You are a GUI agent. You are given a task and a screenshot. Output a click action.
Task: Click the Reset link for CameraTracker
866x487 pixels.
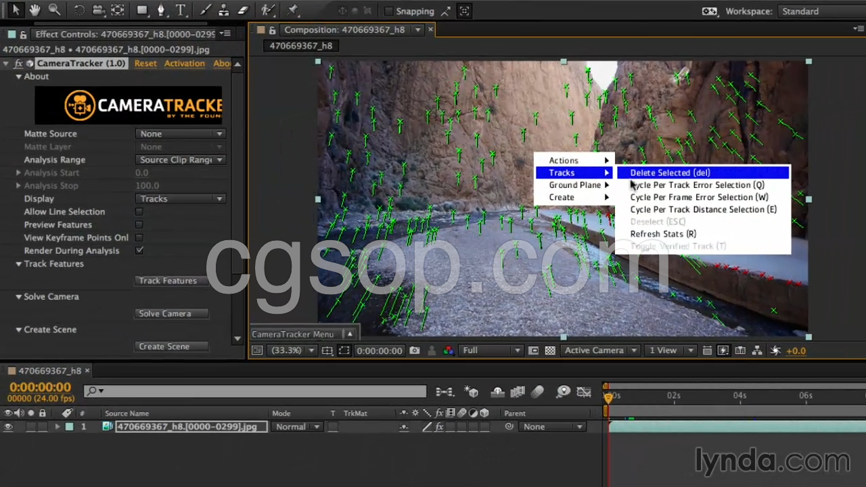pyautogui.click(x=145, y=64)
